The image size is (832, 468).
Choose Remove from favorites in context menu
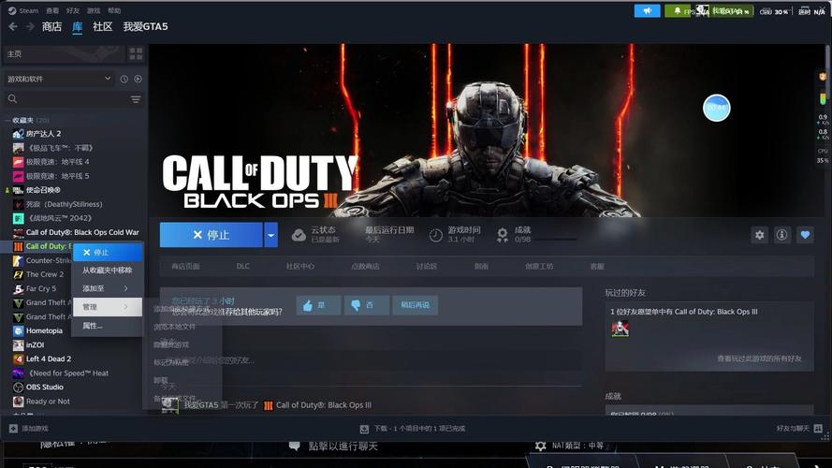pyautogui.click(x=107, y=271)
